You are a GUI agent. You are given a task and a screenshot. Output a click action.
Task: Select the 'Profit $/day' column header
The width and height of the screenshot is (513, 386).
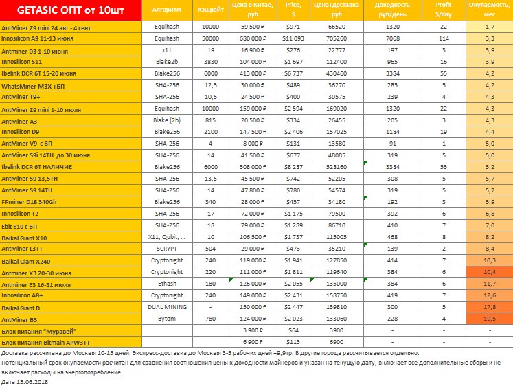click(x=444, y=10)
